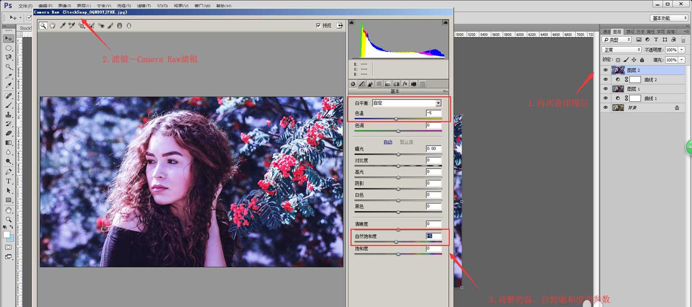This screenshot has width=692, height=307.
Task: Hide the 曲线 2 adjustment layer
Action: click(x=606, y=80)
